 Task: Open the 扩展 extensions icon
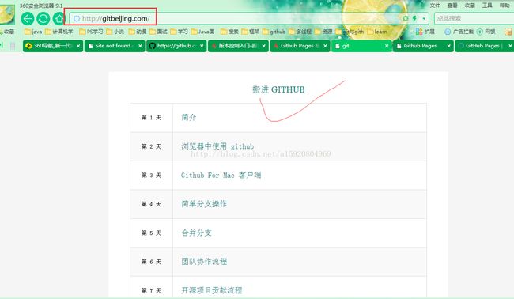pos(425,32)
